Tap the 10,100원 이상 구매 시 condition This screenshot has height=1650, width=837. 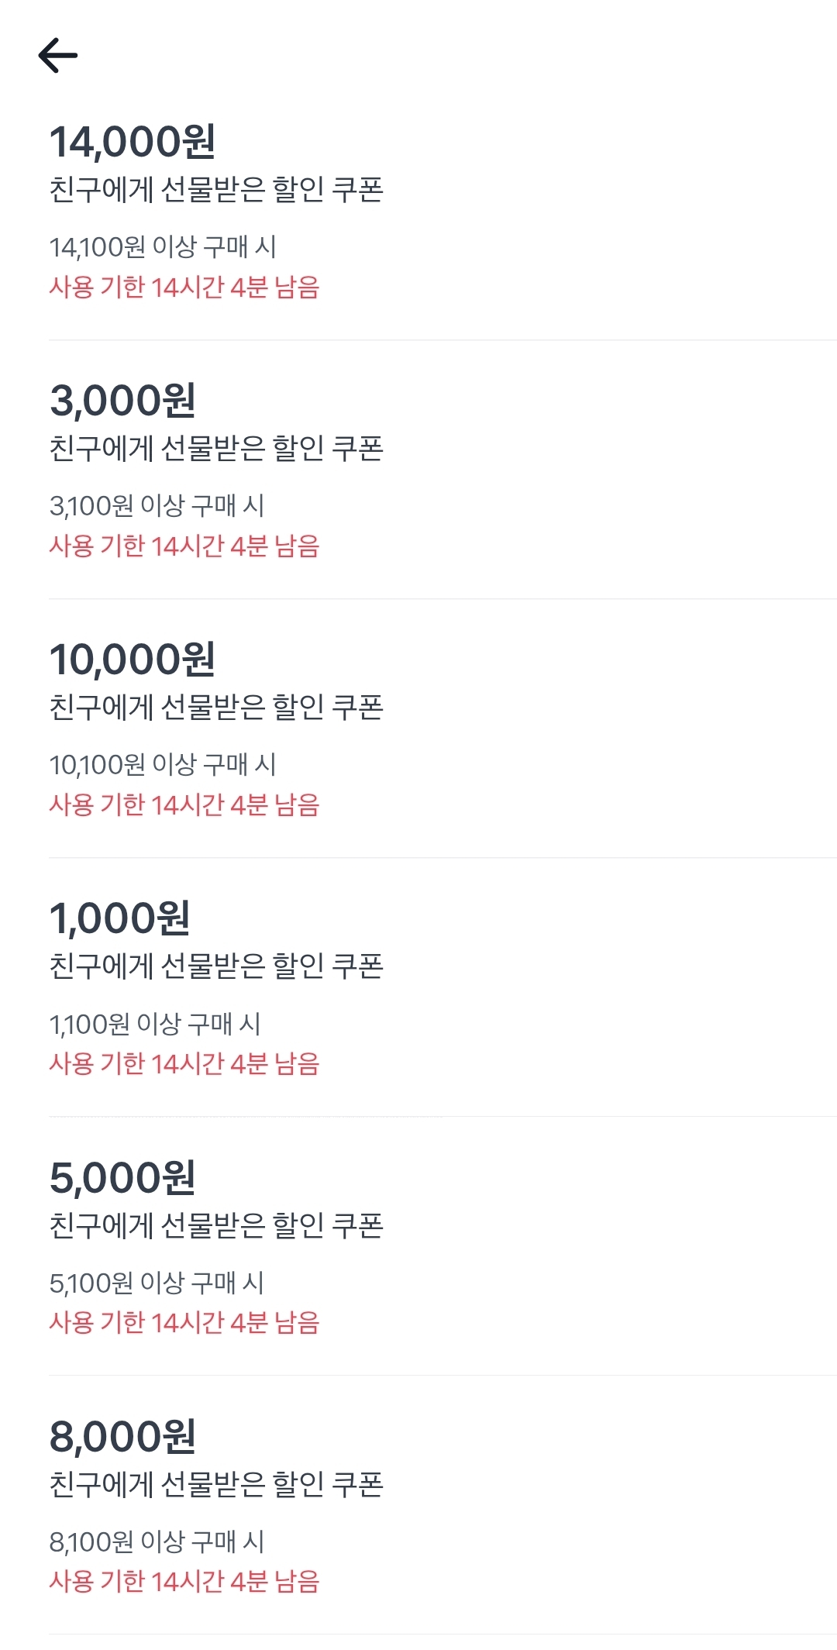click(163, 765)
